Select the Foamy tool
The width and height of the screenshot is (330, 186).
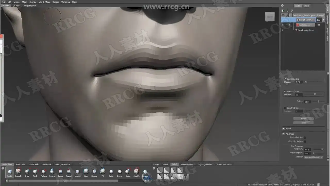tap(52, 172)
